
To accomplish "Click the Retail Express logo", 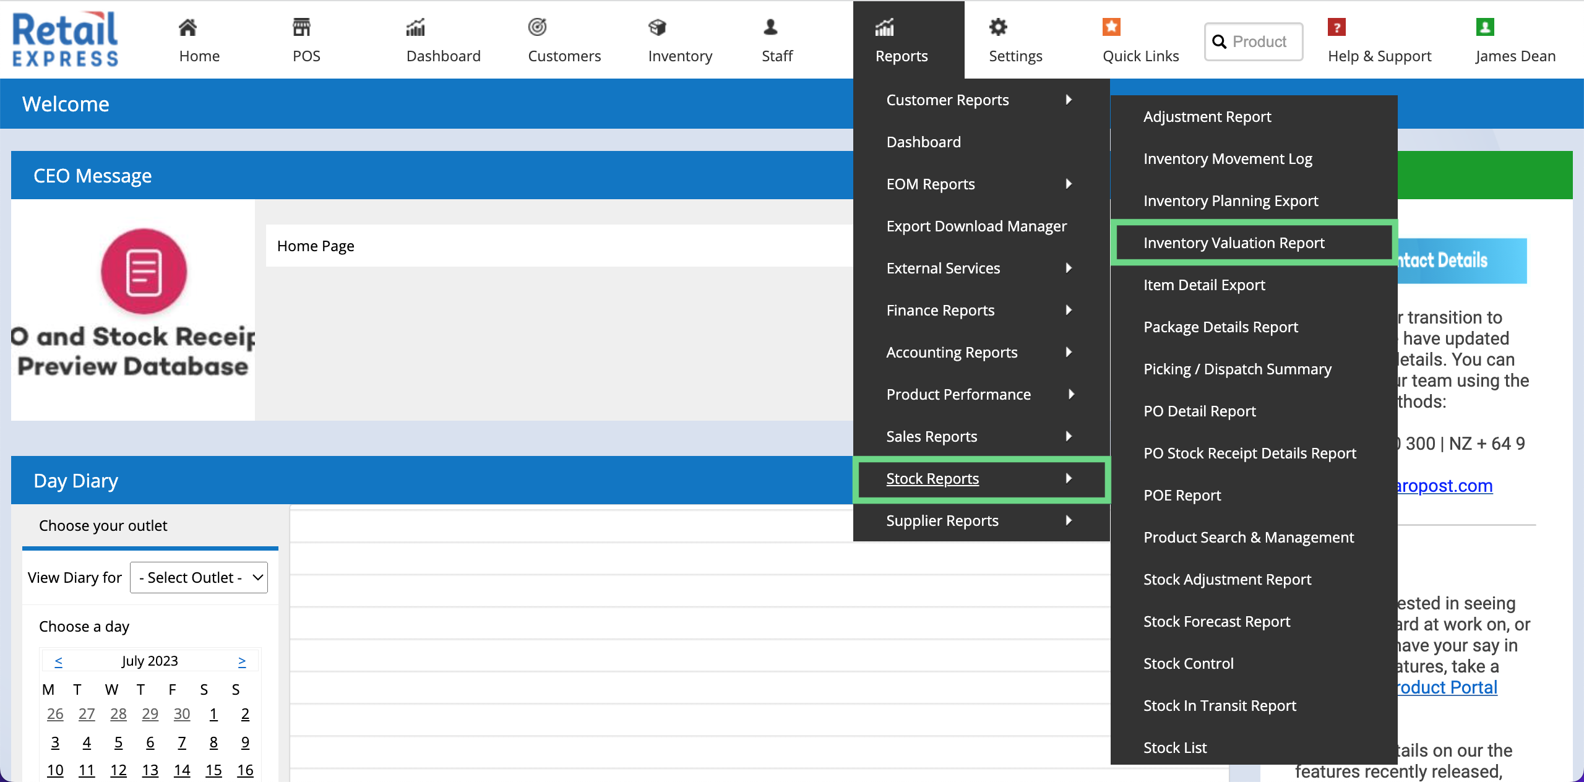I will (65, 39).
